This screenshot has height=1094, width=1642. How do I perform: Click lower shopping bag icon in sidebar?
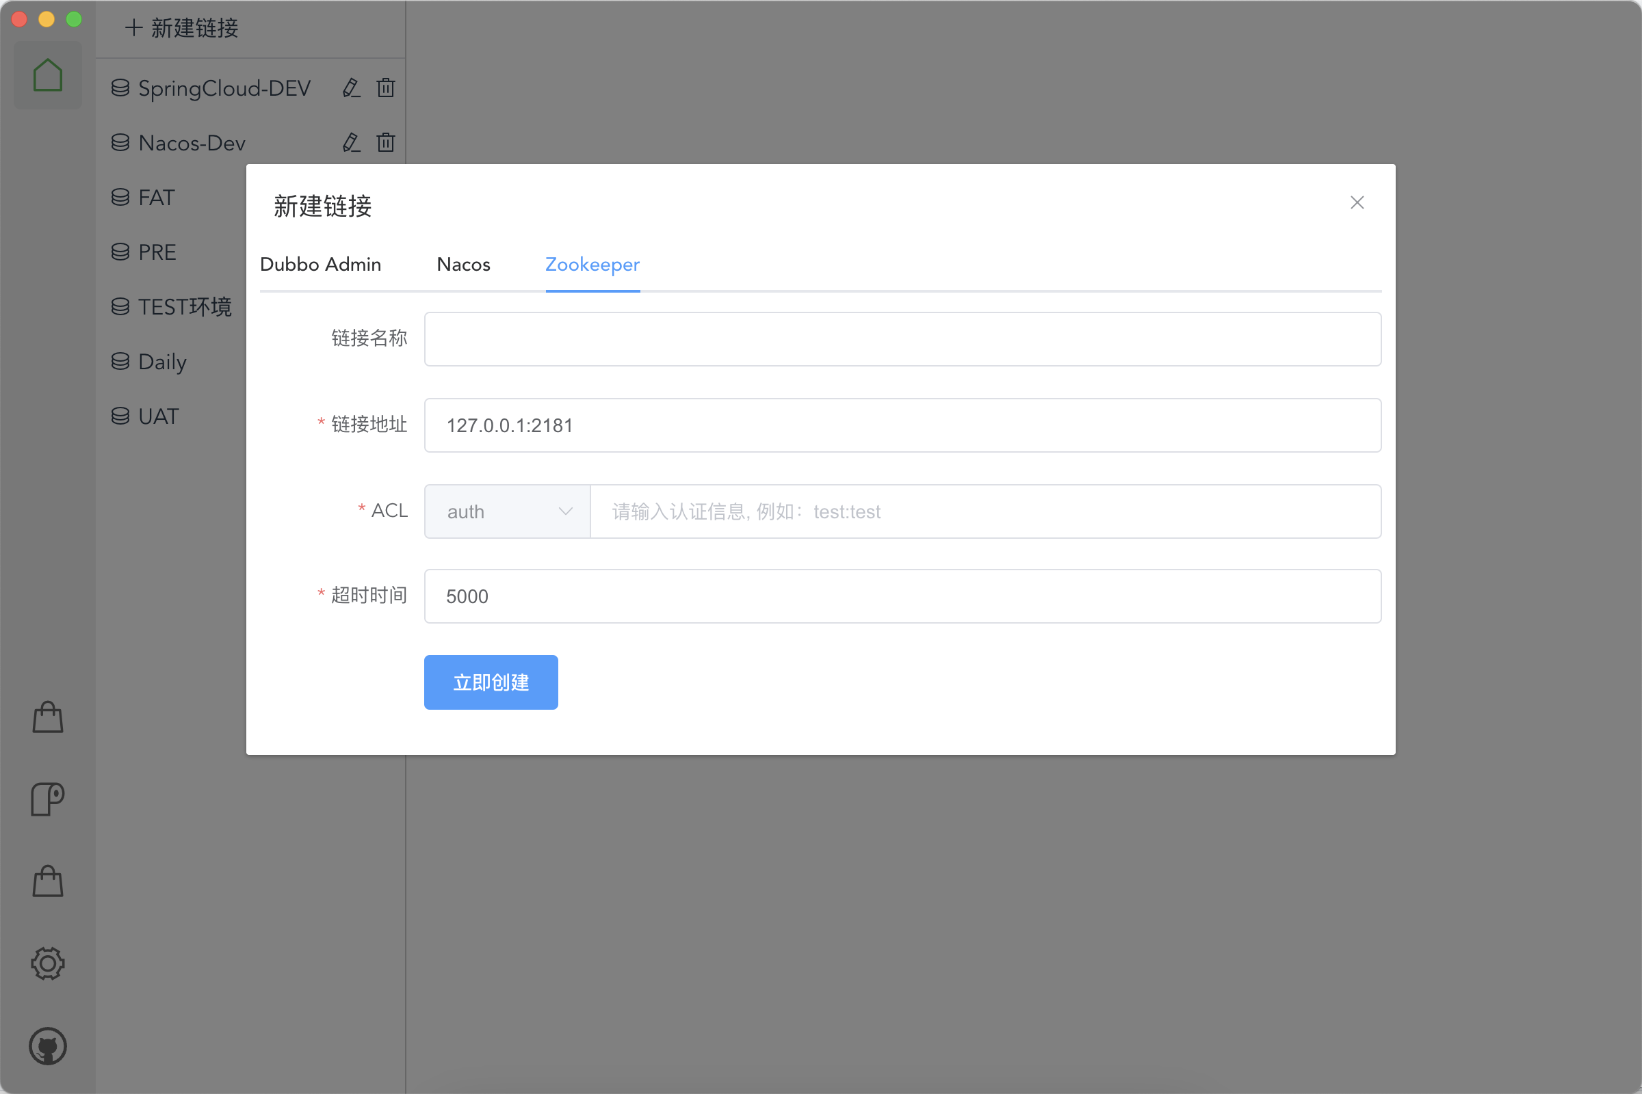click(47, 881)
